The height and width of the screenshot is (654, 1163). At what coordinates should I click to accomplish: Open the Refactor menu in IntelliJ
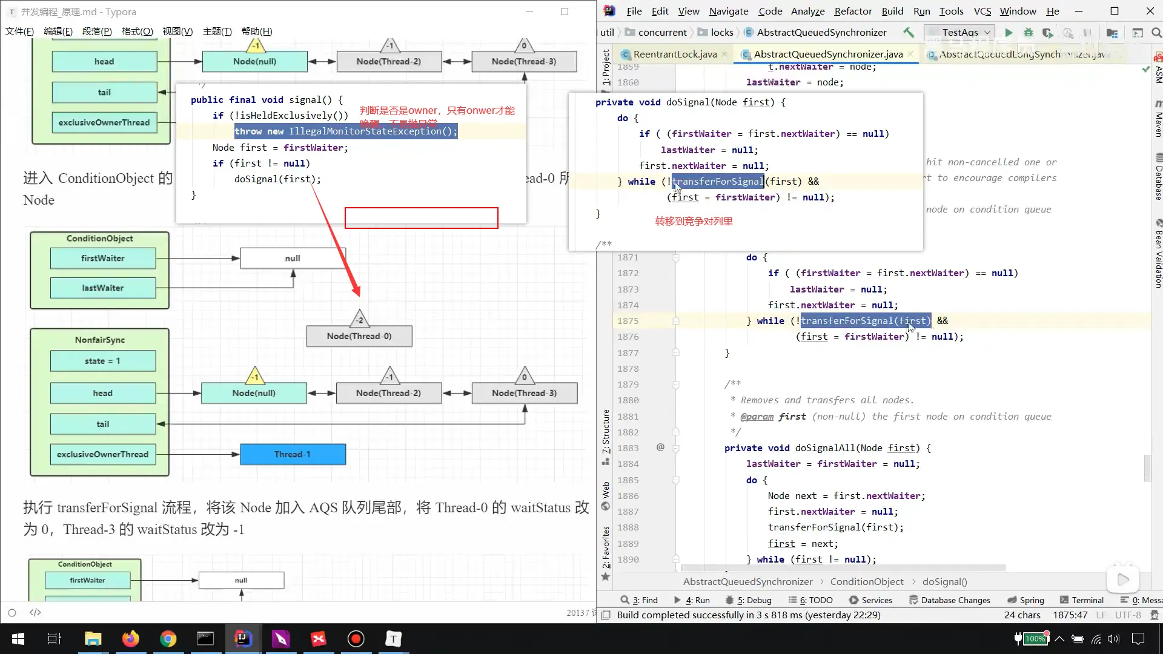pyautogui.click(x=853, y=11)
